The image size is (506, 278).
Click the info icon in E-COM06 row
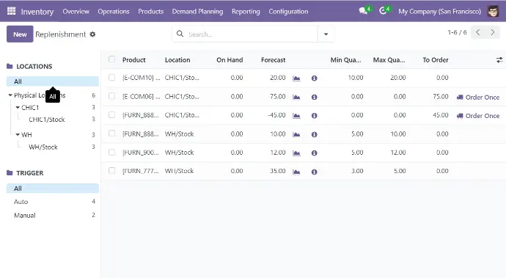pyautogui.click(x=315, y=97)
